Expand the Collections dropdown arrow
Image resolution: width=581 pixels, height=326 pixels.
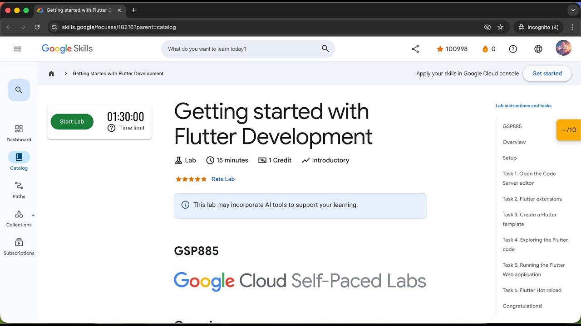click(33, 216)
